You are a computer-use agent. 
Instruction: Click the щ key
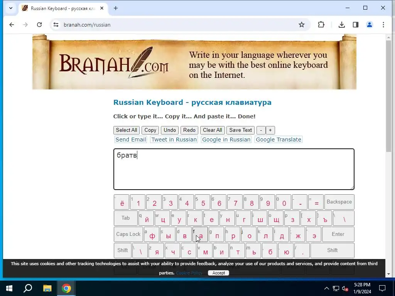pos(275,218)
